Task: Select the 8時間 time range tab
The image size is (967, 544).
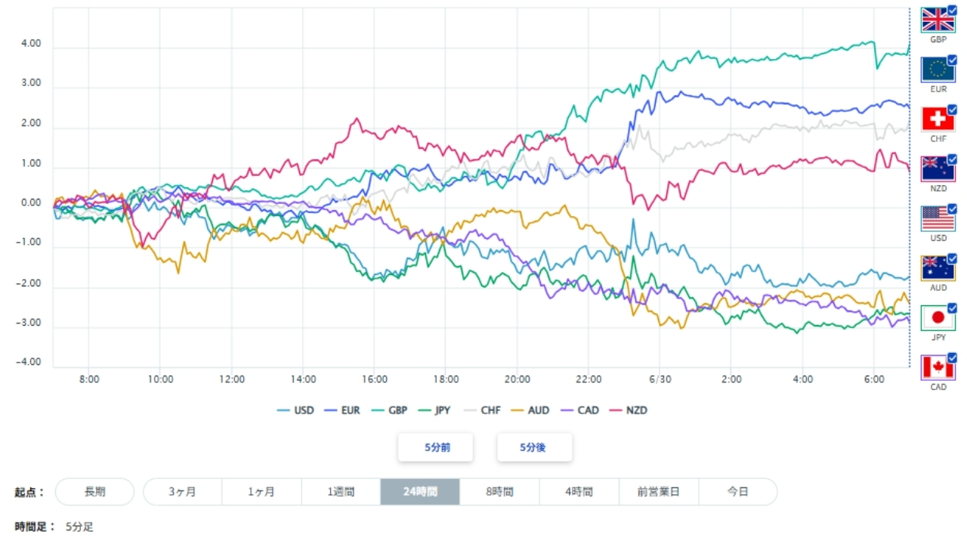Action: 499,492
